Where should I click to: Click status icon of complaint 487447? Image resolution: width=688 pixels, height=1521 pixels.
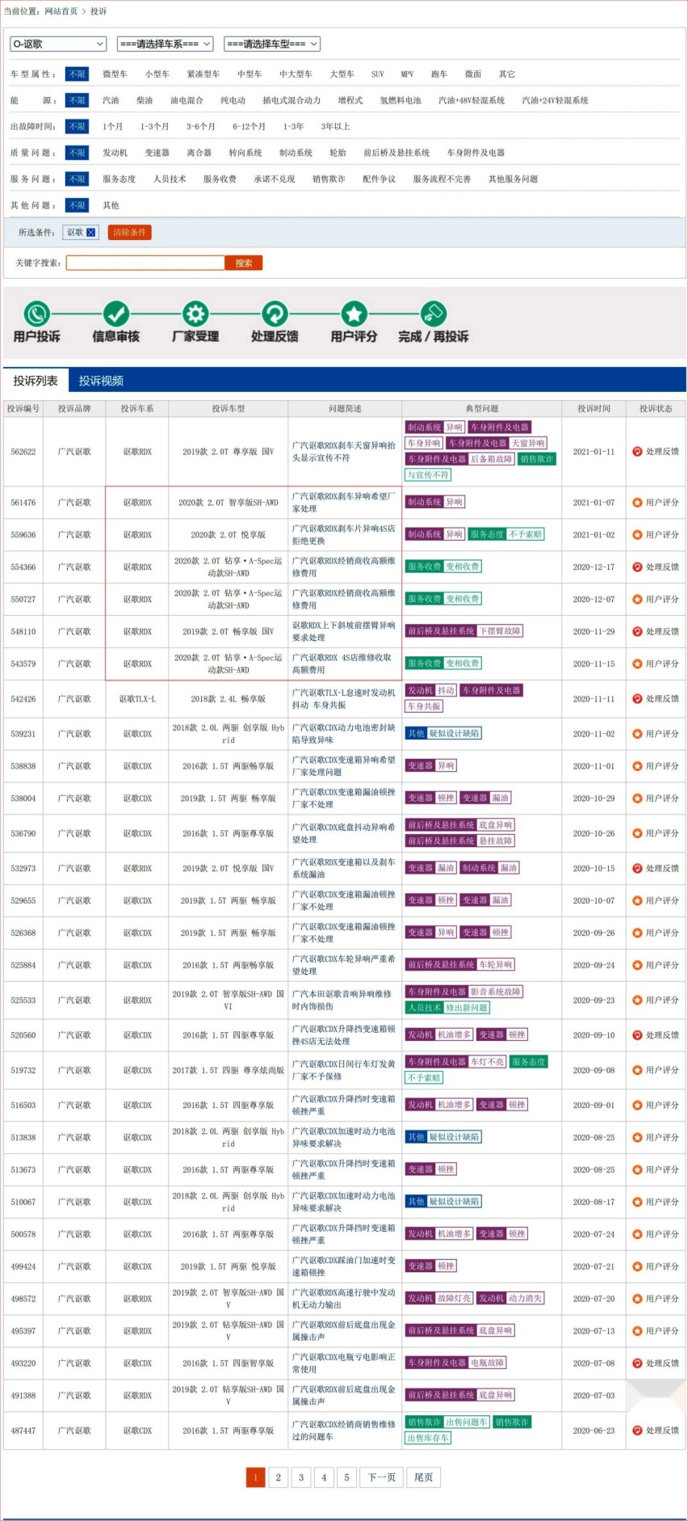click(x=637, y=1430)
